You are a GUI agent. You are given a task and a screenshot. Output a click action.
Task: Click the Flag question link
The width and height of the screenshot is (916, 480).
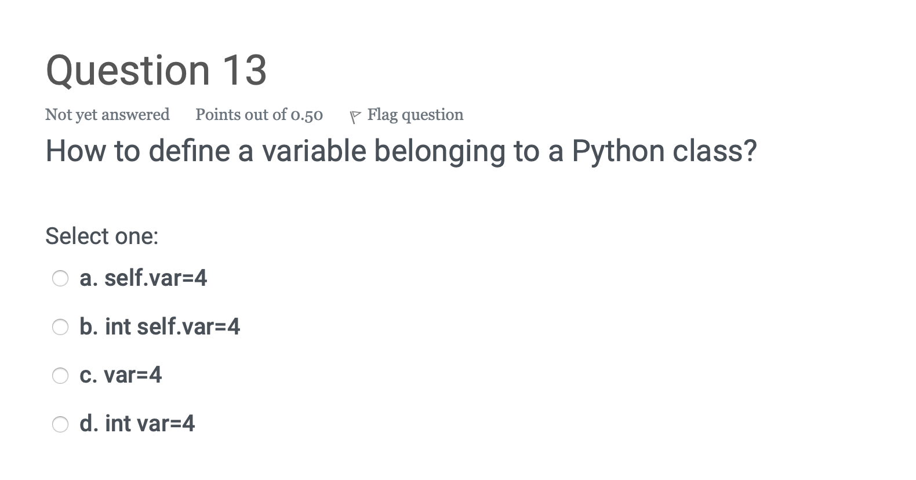pos(415,114)
